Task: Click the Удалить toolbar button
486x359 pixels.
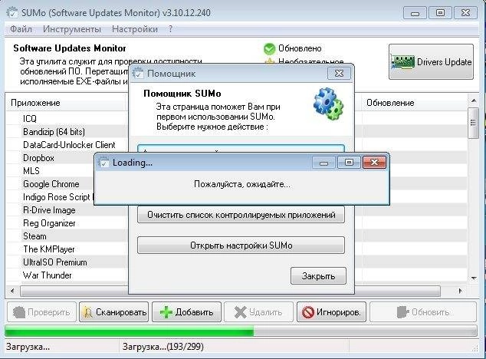Action: pyautogui.click(x=259, y=312)
